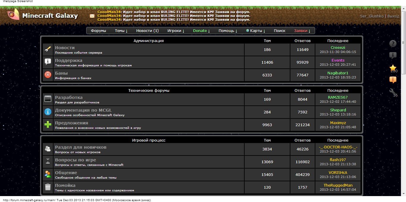Expand the Темы dropdown menu
The height and width of the screenshot is (202, 406).
coord(121,31)
